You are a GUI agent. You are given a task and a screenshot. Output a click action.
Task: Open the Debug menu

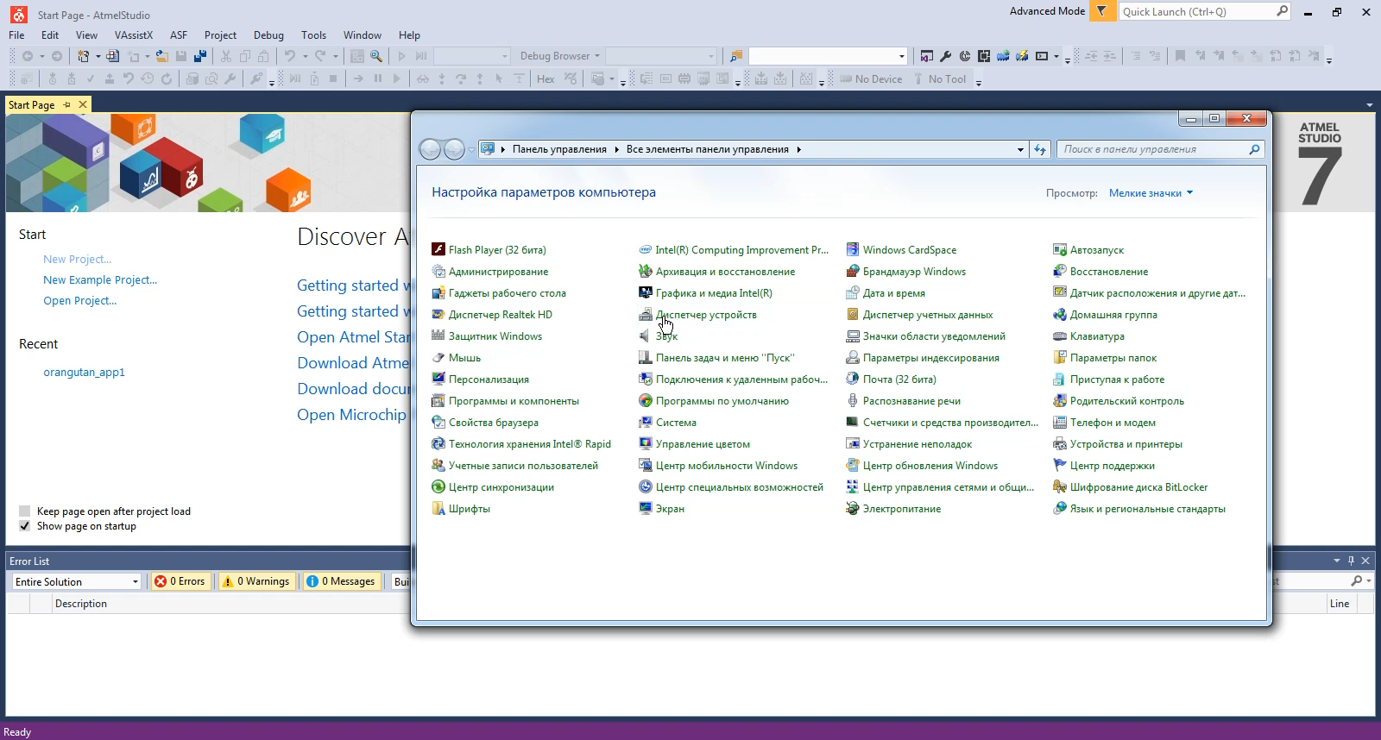tap(268, 35)
